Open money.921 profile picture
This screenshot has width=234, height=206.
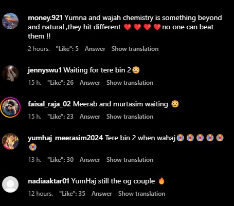point(10,21)
